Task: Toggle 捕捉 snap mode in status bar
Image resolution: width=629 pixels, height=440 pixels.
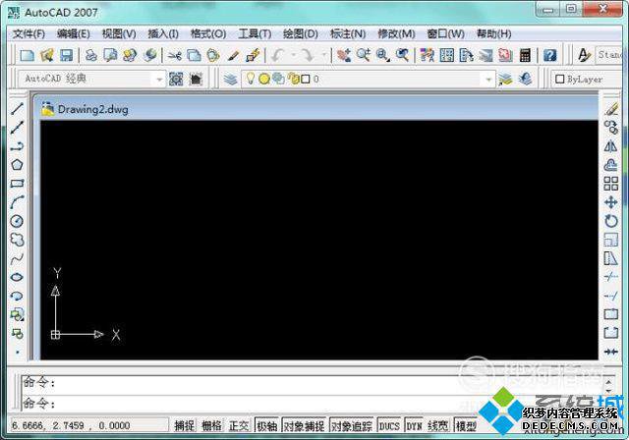Action: pyautogui.click(x=184, y=425)
